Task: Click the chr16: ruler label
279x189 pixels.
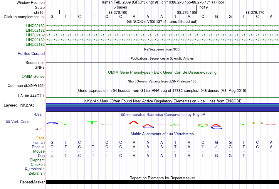Action: [39, 12]
